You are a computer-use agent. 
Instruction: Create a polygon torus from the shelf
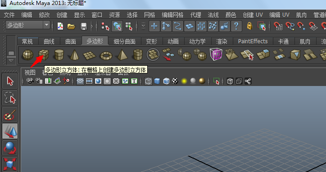click(x=106, y=55)
